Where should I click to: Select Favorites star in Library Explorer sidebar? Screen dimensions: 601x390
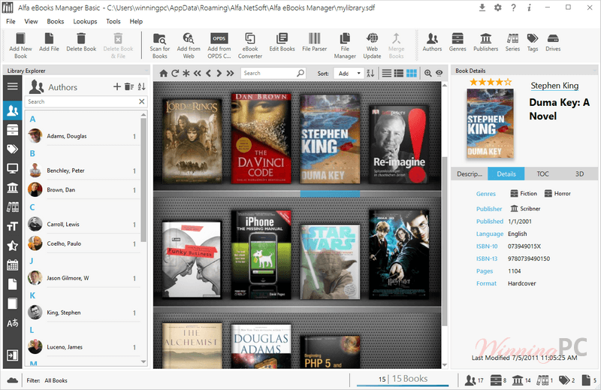coord(12,246)
